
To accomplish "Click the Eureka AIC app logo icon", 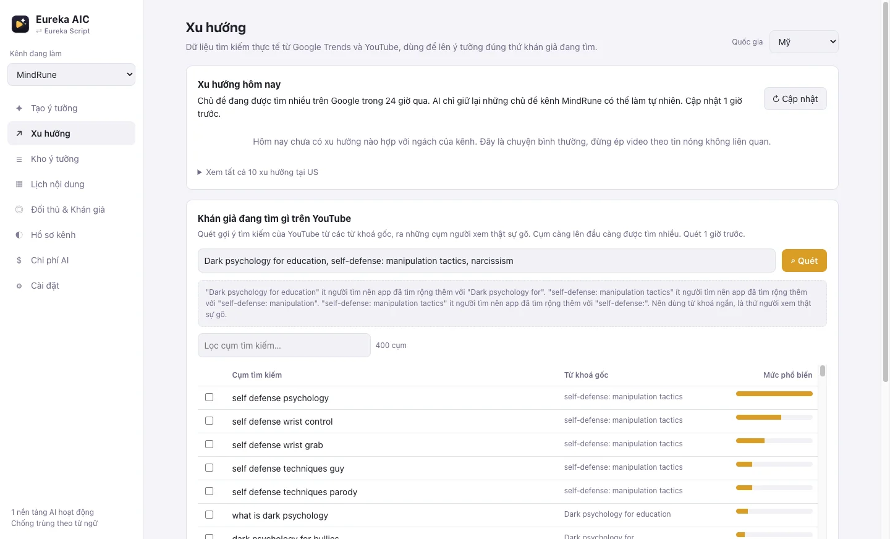I will coord(20,24).
